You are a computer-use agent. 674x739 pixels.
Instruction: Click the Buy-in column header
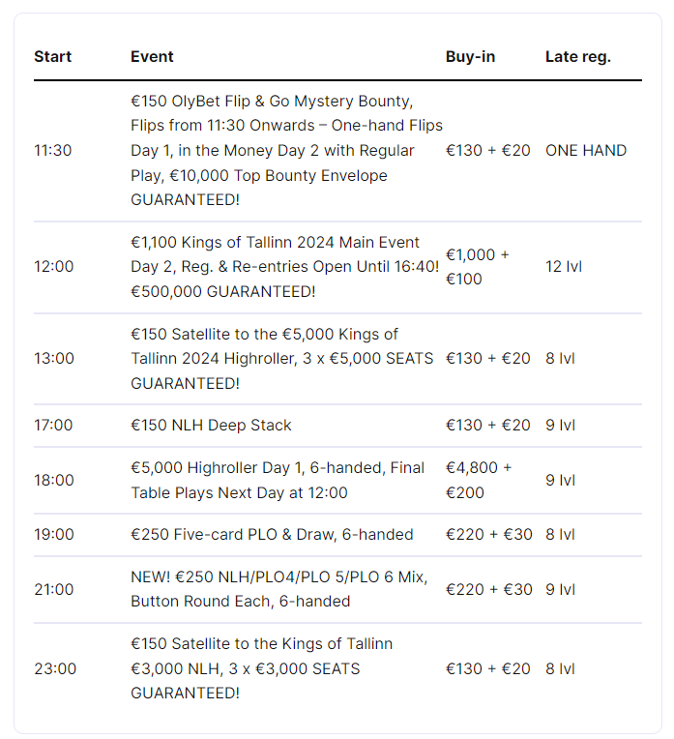[x=470, y=56]
